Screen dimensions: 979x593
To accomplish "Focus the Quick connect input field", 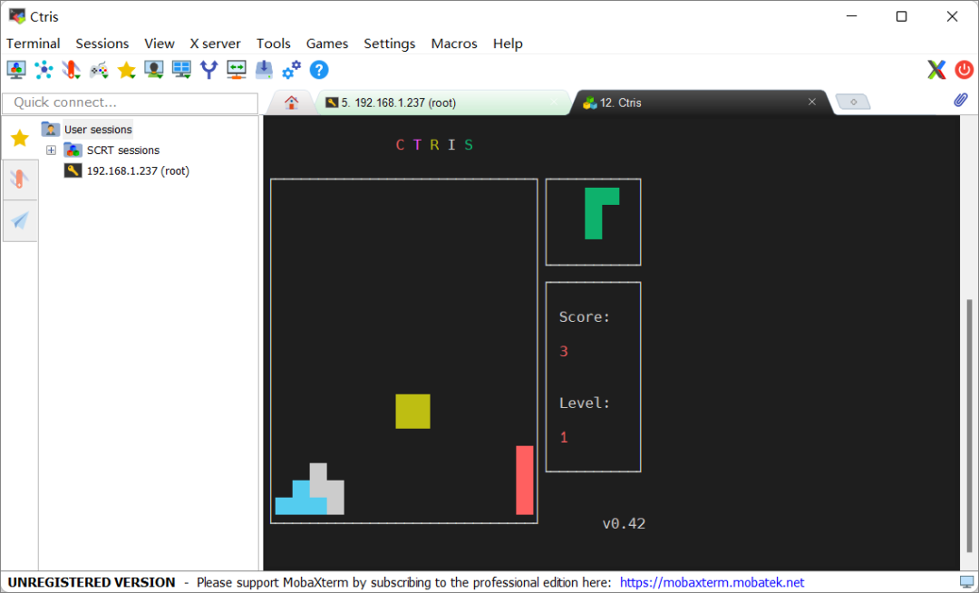I will click(130, 103).
